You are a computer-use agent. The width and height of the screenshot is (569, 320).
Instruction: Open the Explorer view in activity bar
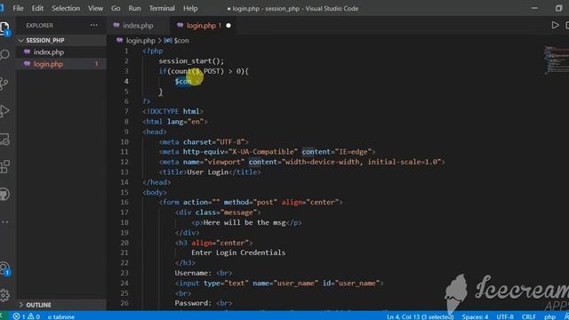tap(4, 28)
